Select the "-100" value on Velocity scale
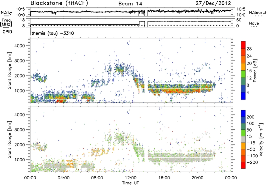Image resolution: width=267 pixels, height=185 pixels. click(x=252, y=156)
